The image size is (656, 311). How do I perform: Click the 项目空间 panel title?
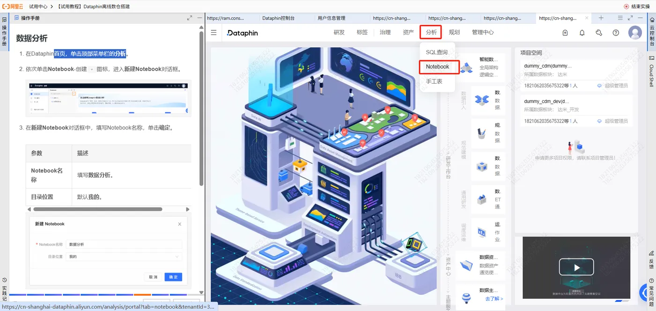tap(531, 53)
